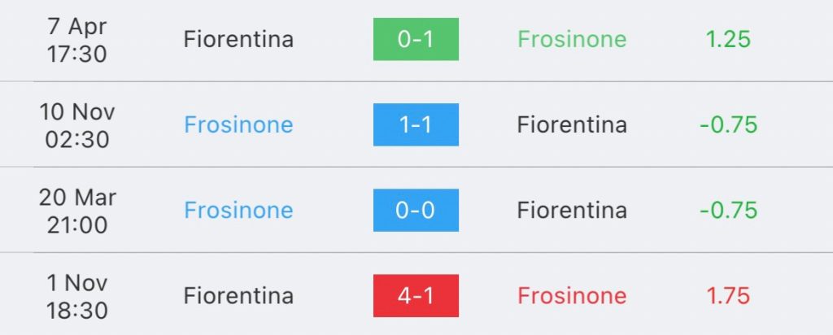
Task: Select Fiorentina in the 10 Nov match
Action: 572,124
